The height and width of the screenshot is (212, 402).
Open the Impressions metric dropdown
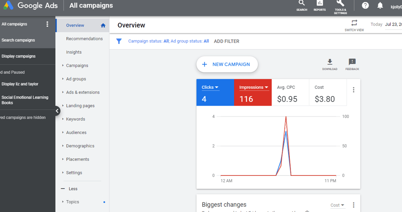pos(254,87)
